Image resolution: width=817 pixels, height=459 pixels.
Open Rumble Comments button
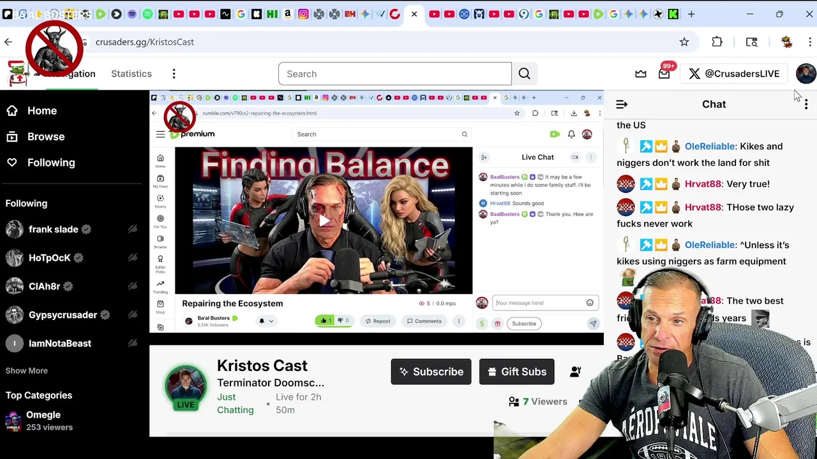[x=424, y=321]
